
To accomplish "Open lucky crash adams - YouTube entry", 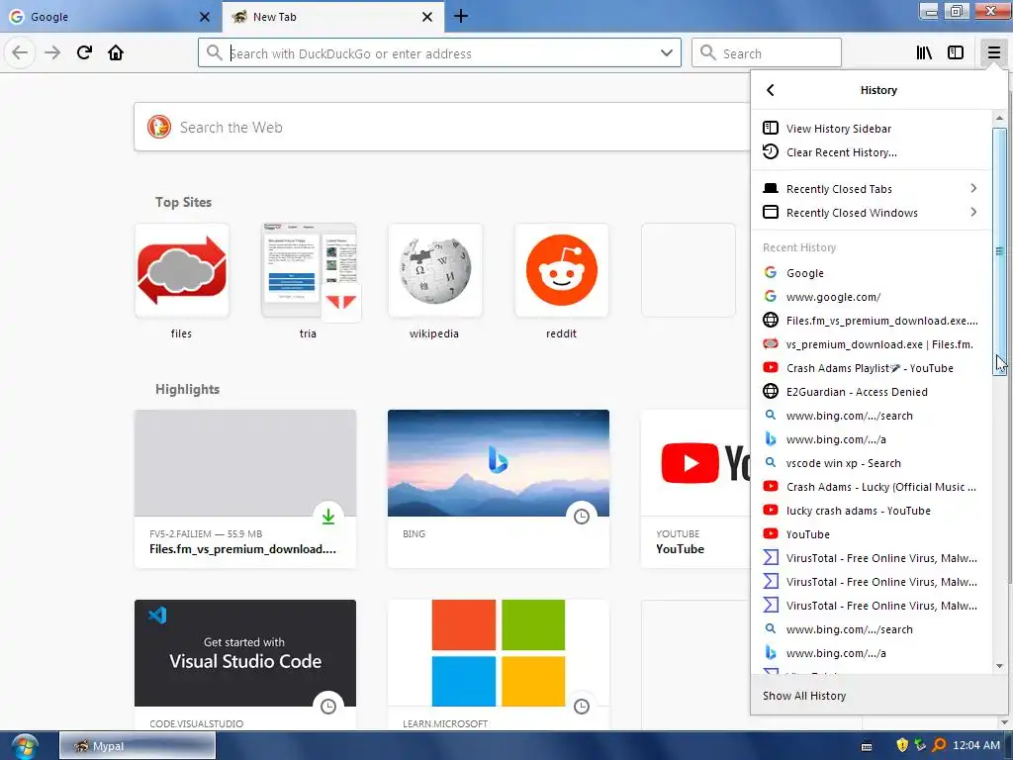I will click(871, 511).
